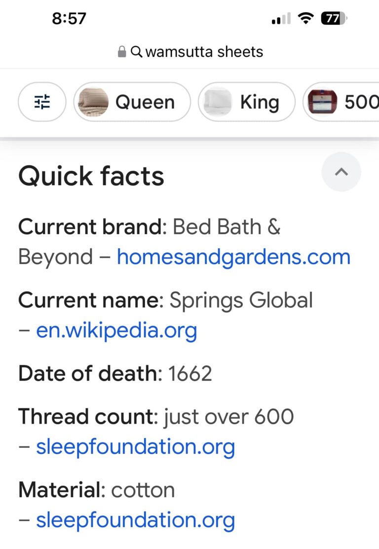Tap the Queen sheets thumbnail image
Image resolution: width=379 pixels, height=549 pixels.
93,102
